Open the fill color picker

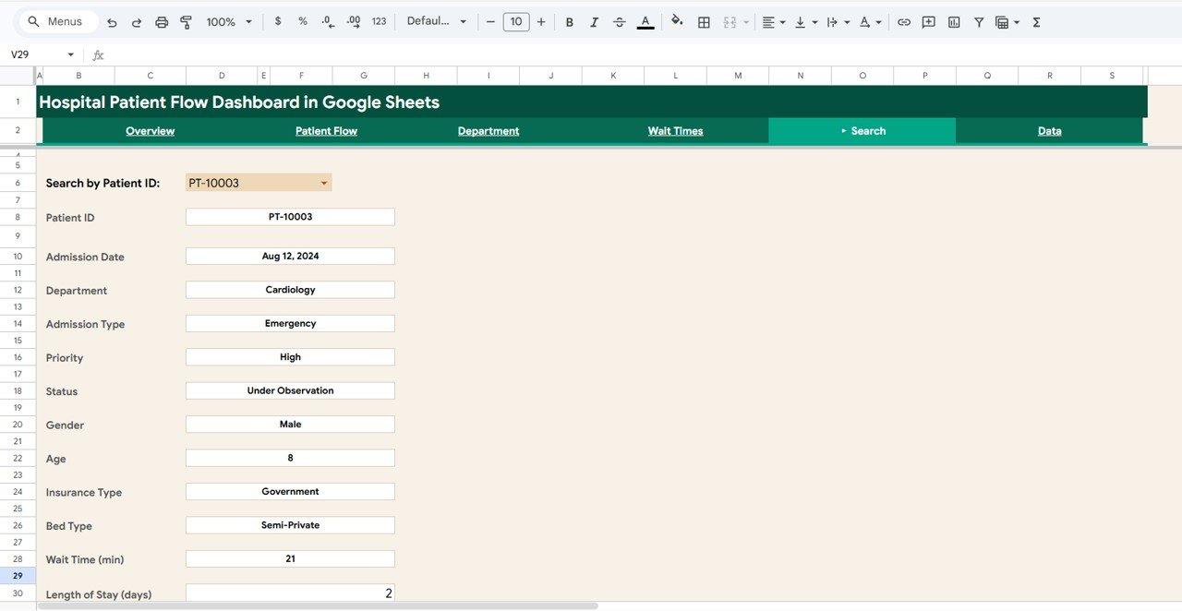pyautogui.click(x=677, y=22)
